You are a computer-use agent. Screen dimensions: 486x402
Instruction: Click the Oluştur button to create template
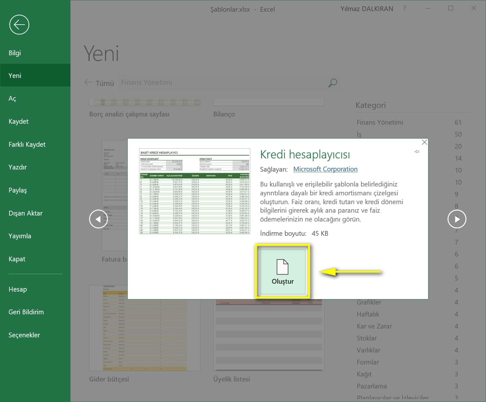[283, 272]
